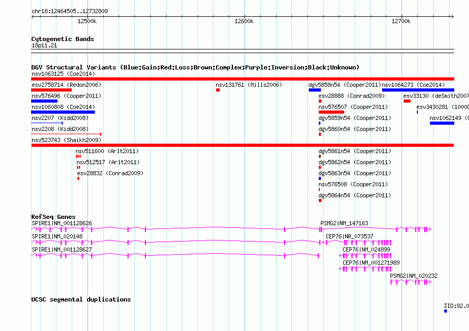The width and height of the screenshot is (469, 331).
Task: Open esv3430281 variant label
Action: pos(443,107)
